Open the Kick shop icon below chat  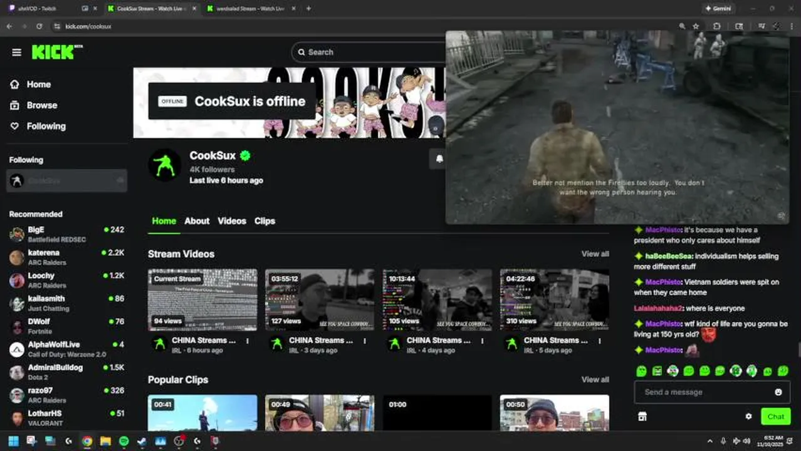coord(642,417)
